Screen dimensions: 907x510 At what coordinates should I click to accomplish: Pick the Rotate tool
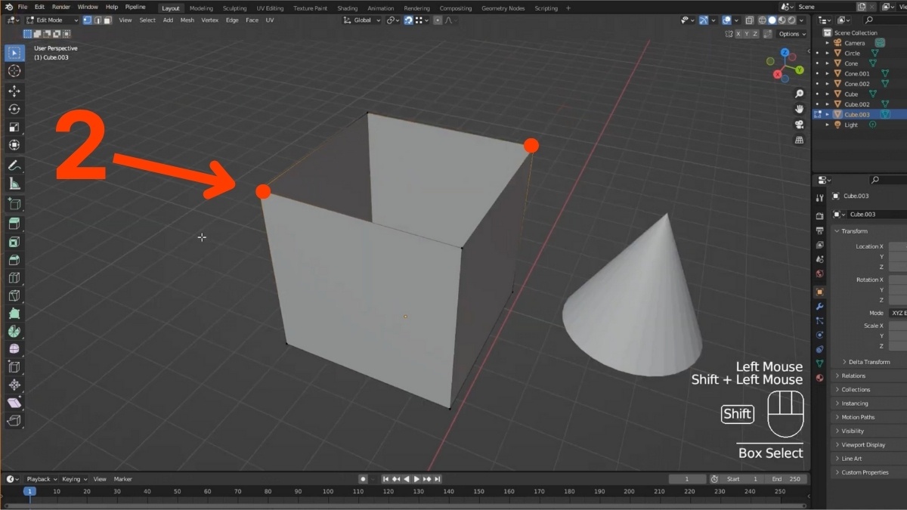tap(14, 109)
